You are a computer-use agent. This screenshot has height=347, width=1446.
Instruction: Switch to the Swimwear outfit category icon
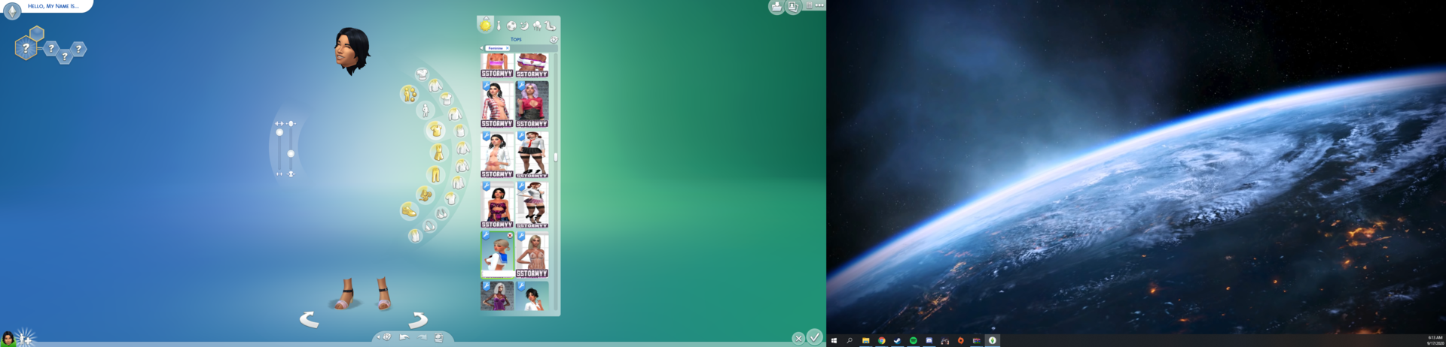[x=551, y=26]
